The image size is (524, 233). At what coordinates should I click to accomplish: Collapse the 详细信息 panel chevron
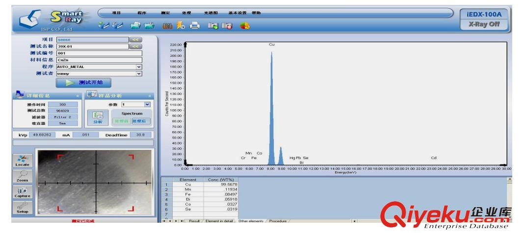[x=78, y=96]
